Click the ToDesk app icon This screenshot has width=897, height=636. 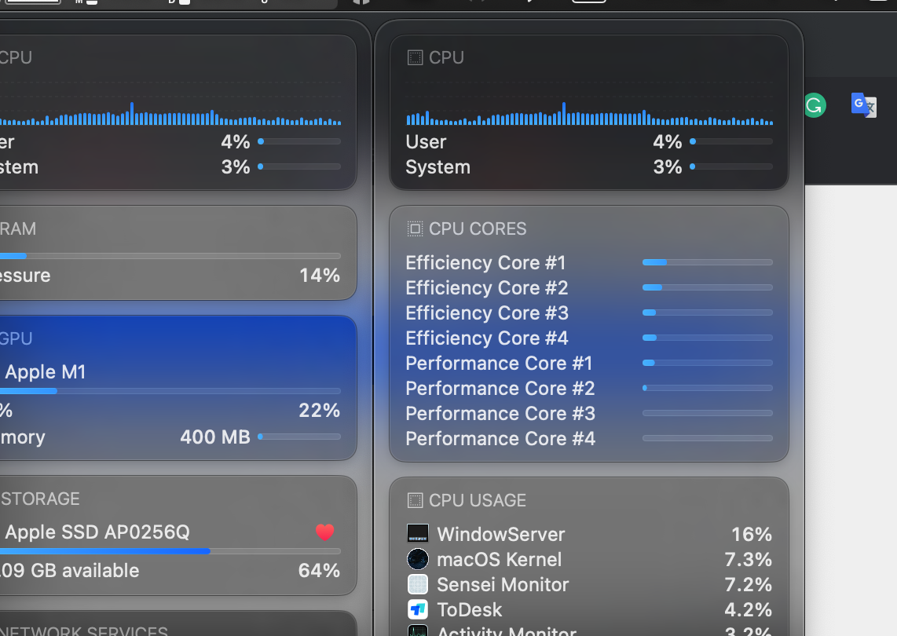tap(418, 609)
